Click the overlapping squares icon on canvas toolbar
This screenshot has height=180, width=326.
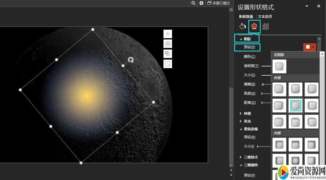[x=168, y=54]
